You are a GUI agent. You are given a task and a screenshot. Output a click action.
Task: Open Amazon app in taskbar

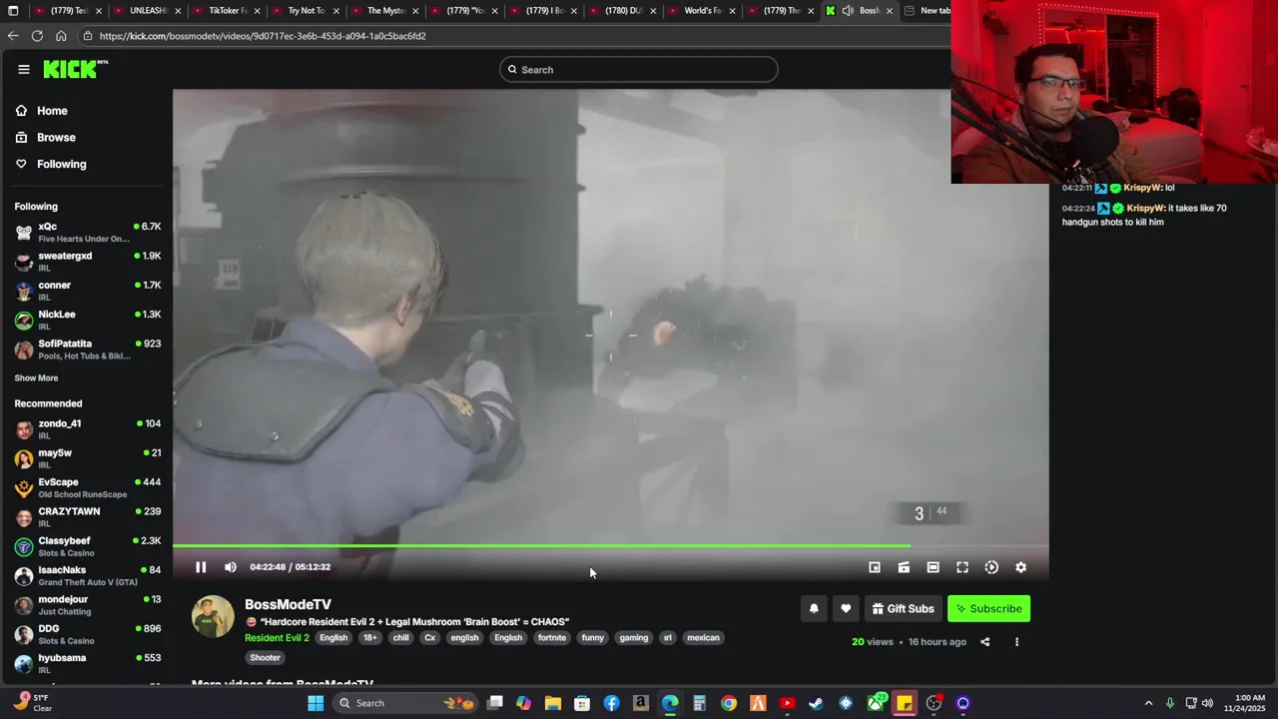641,703
